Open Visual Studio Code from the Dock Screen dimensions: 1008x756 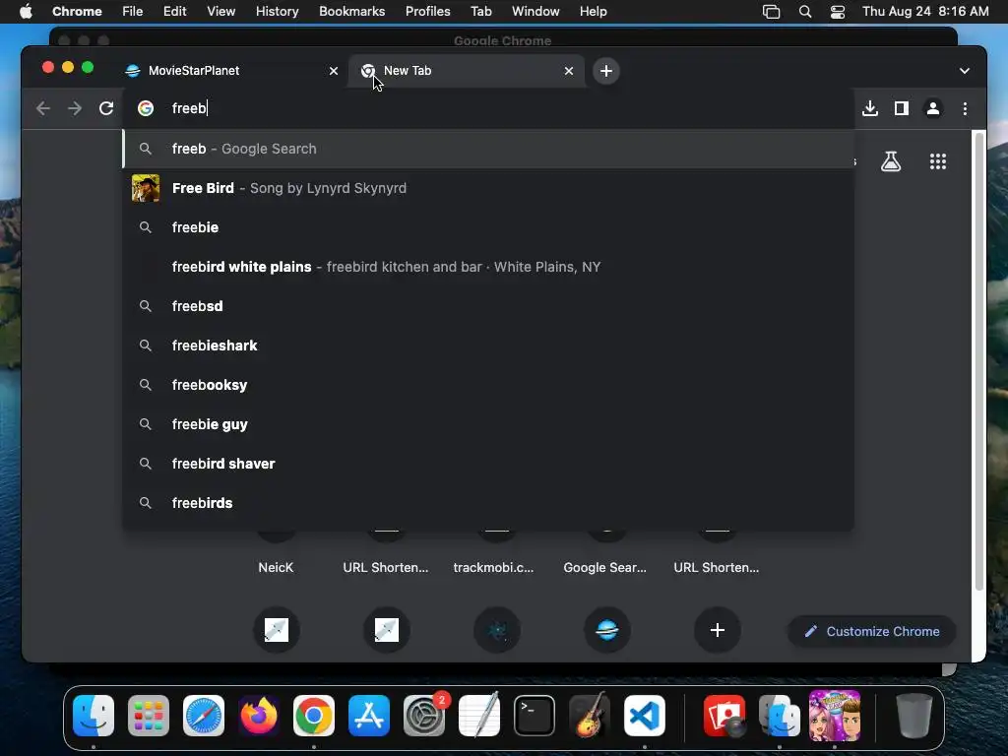coord(645,716)
